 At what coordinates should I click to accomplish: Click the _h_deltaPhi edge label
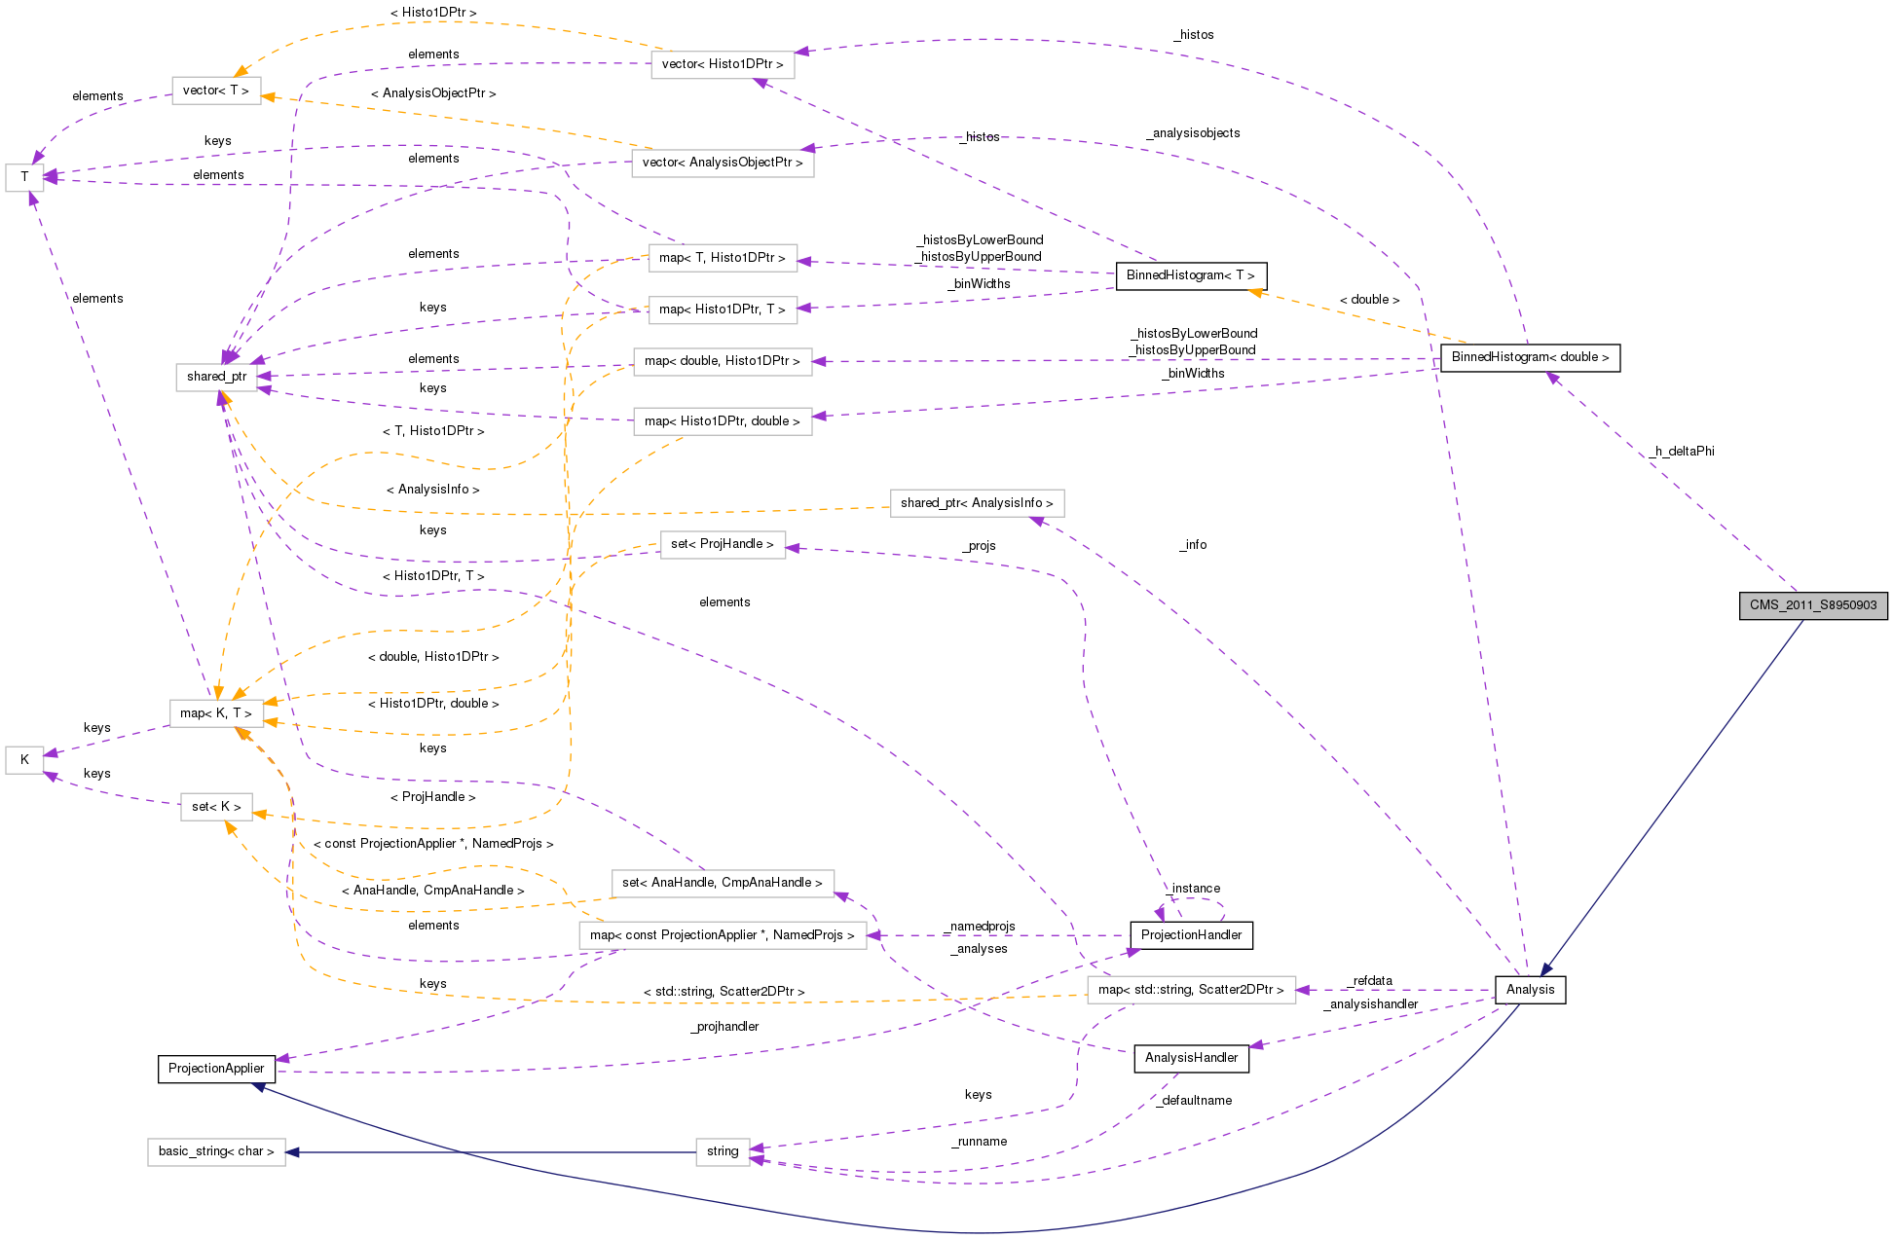click(x=1682, y=452)
